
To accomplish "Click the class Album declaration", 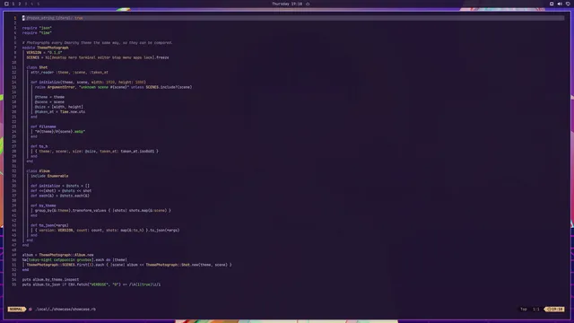I will (38, 171).
